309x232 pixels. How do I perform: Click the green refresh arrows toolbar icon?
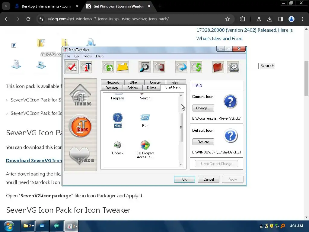click(196, 67)
